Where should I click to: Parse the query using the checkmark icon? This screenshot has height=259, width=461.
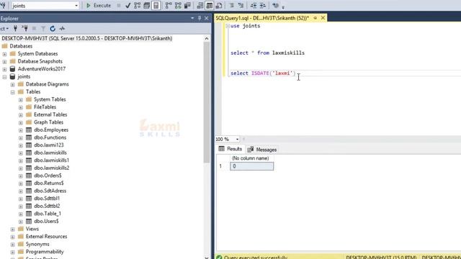tap(128, 6)
